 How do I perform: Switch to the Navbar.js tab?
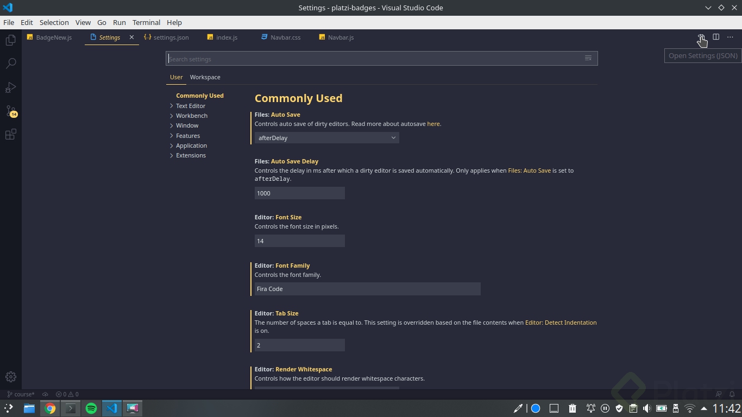[337, 37]
